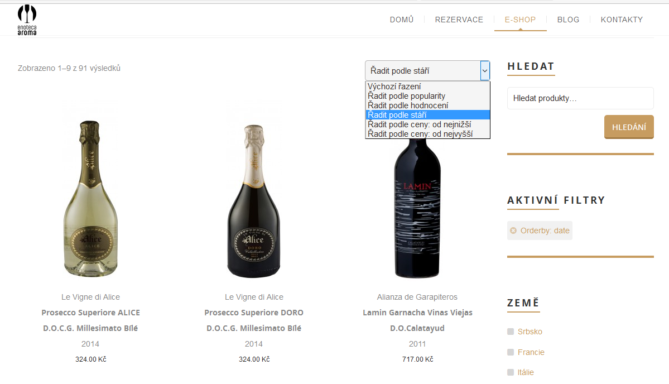This screenshot has height=384, width=669.
Task: Click the HLEDÁNÍ search button
Action: (629, 127)
